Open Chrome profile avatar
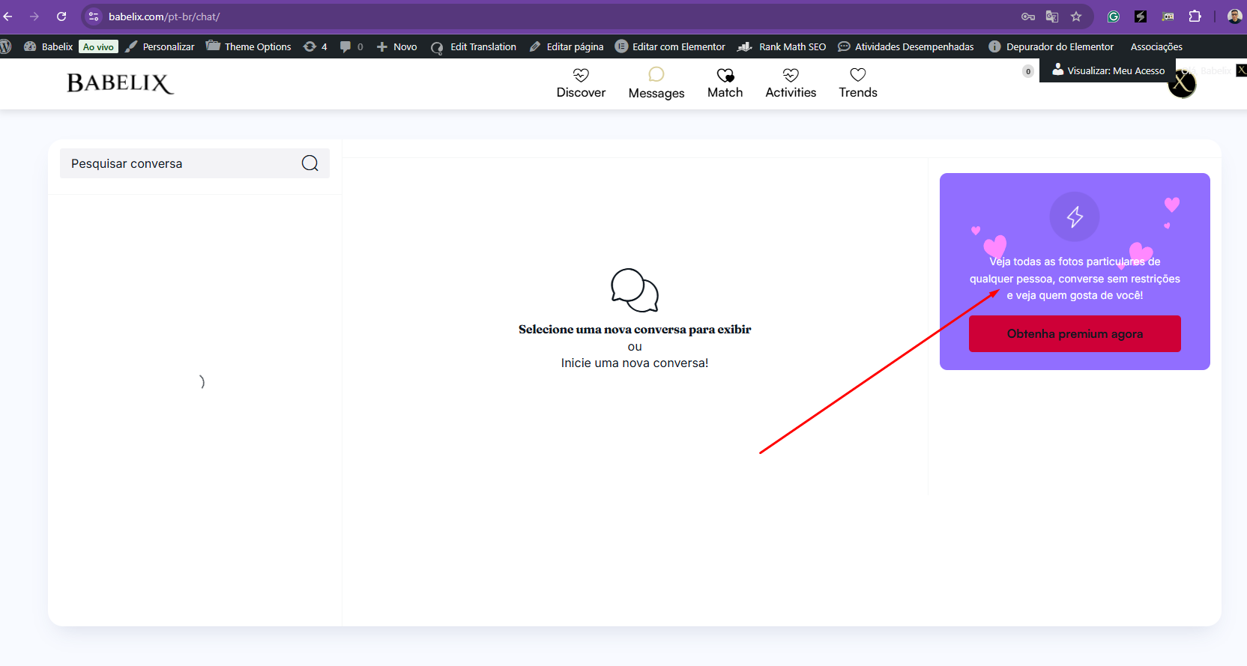The height and width of the screenshot is (666, 1247). tap(1234, 16)
